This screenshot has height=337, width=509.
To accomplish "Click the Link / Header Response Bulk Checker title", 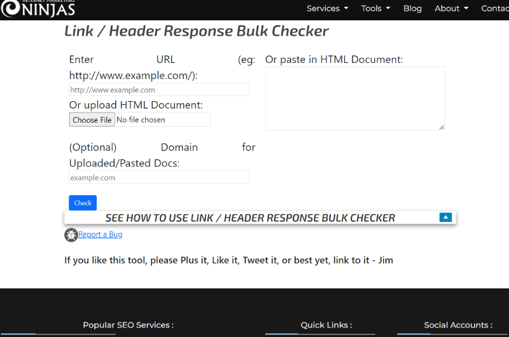I will pyautogui.click(x=197, y=31).
